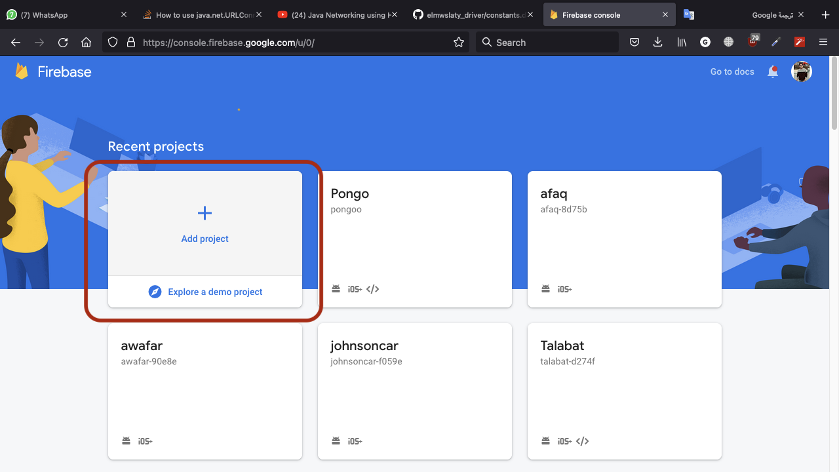
Task: Click Explore a demo project
Action: pyautogui.click(x=205, y=292)
